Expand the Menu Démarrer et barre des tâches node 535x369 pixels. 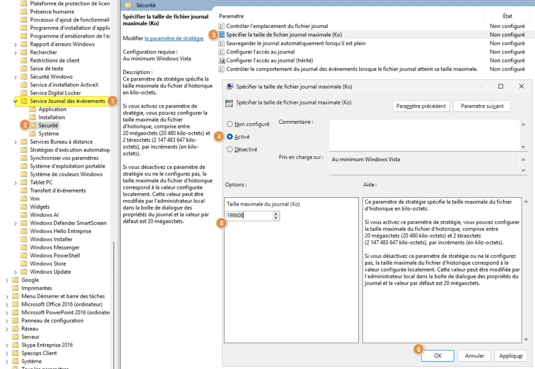pyautogui.click(x=7, y=296)
